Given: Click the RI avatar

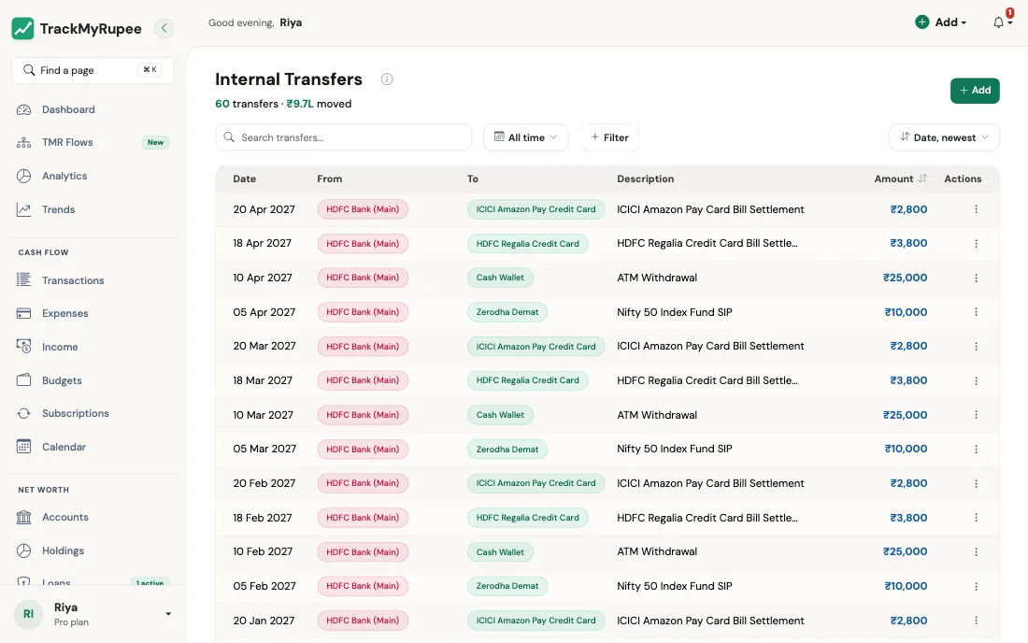Looking at the screenshot, I should [28, 614].
